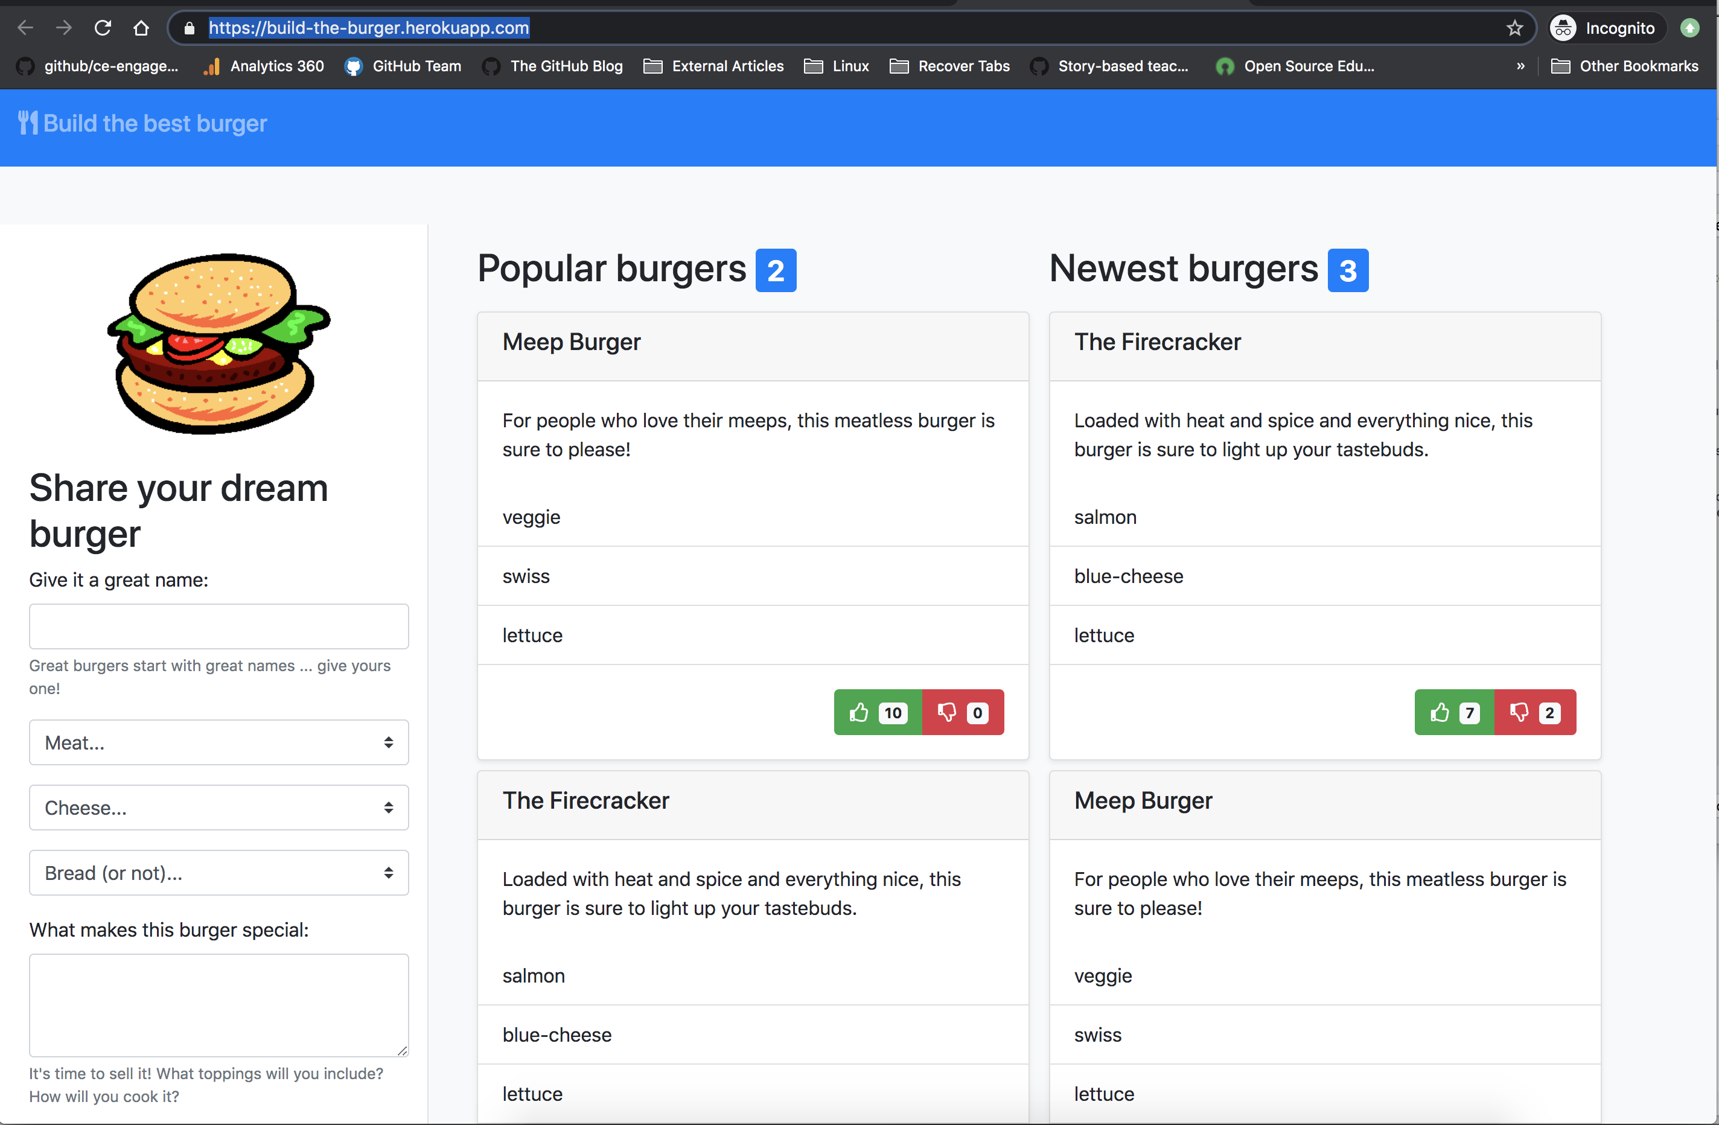
Task: Click The Firecracker title under Newest burgers
Action: click(1157, 342)
